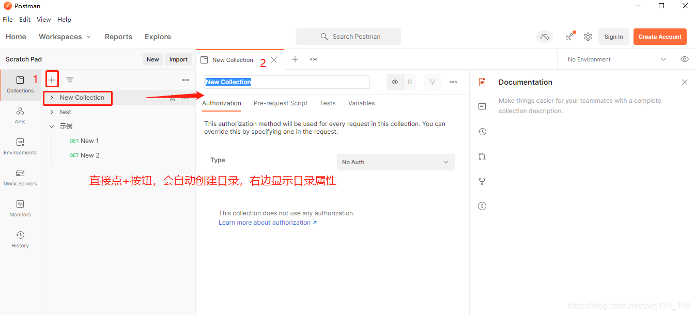Open the Mock Servers sidebar section
The image size is (695, 315).
(20, 178)
